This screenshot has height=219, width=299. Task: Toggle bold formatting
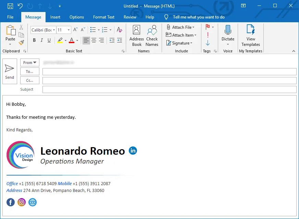click(34, 40)
